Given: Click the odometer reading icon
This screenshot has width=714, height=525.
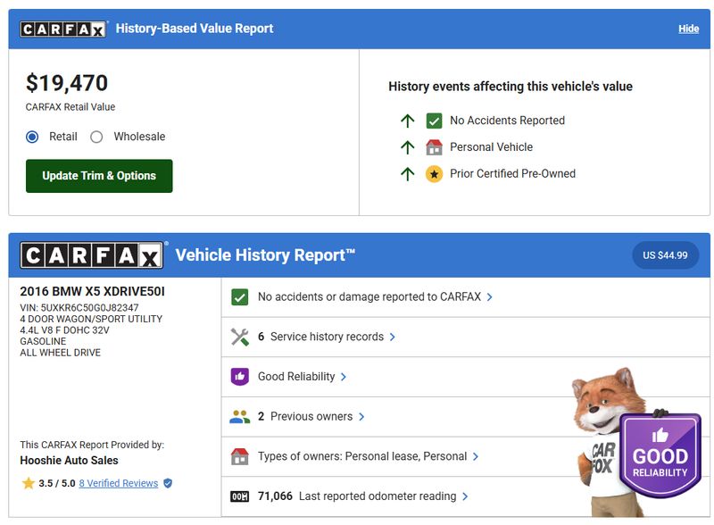Looking at the screenshot, I should point(239,496).
